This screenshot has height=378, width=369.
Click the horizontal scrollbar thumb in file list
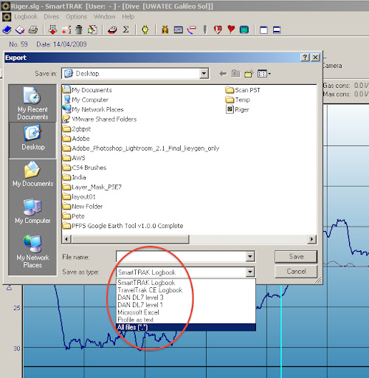pyautogui.click(x=130, y=239)
